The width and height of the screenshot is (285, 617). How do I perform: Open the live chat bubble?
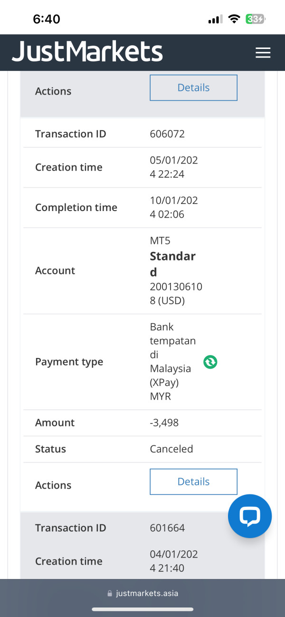[x=249, y=516]
